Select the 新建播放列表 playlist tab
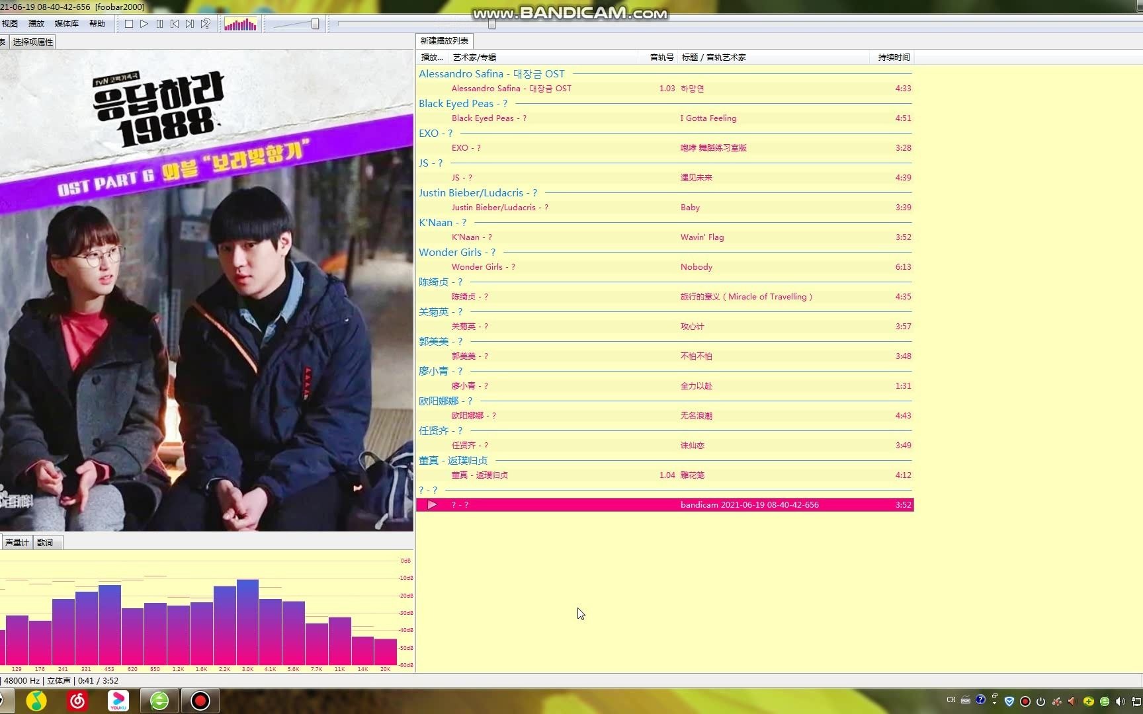Screen dimensions: 1143x714 444,41
